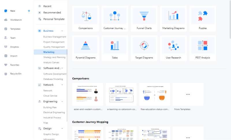
Task: Open Favorites heart icon
Action: 6,65
